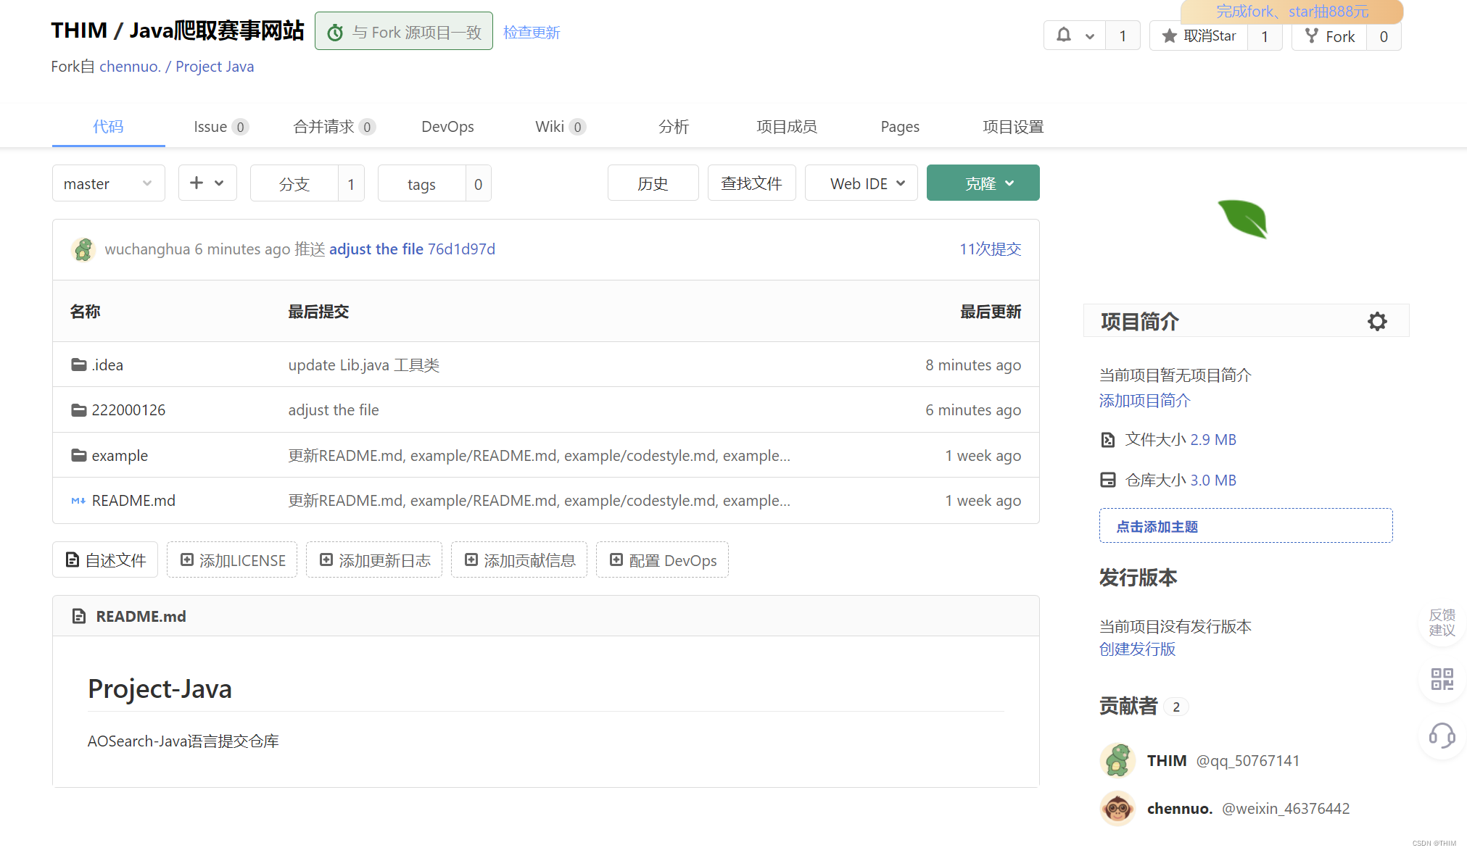Click the notification bell icon
This screenshot has height=853, width=1467.
pyautogui.click(x=1063, y=36)
